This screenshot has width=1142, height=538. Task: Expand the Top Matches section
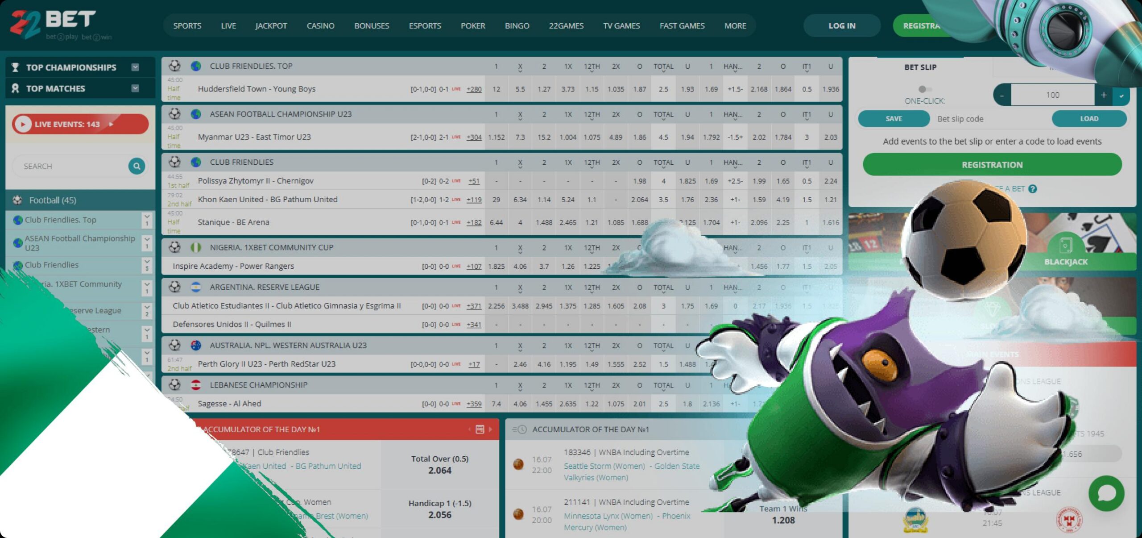click(x=135, y=88)
